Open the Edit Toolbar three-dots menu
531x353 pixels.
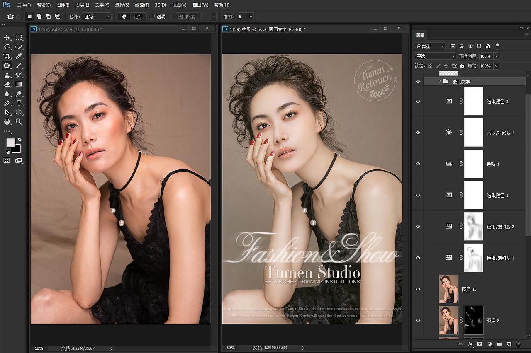click(7, 131)
